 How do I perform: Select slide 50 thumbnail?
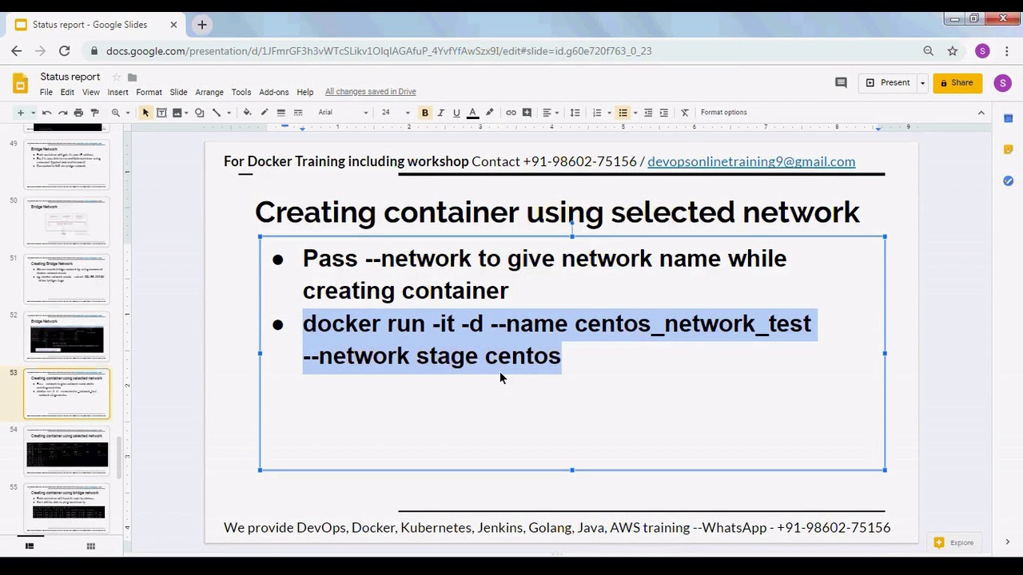point(67,222)
